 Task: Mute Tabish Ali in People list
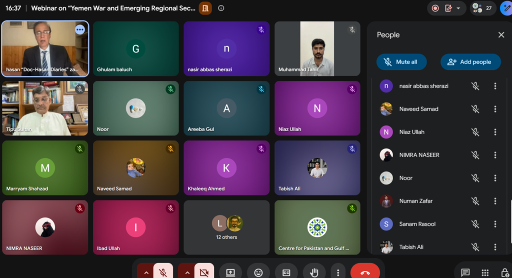(475, 247)
